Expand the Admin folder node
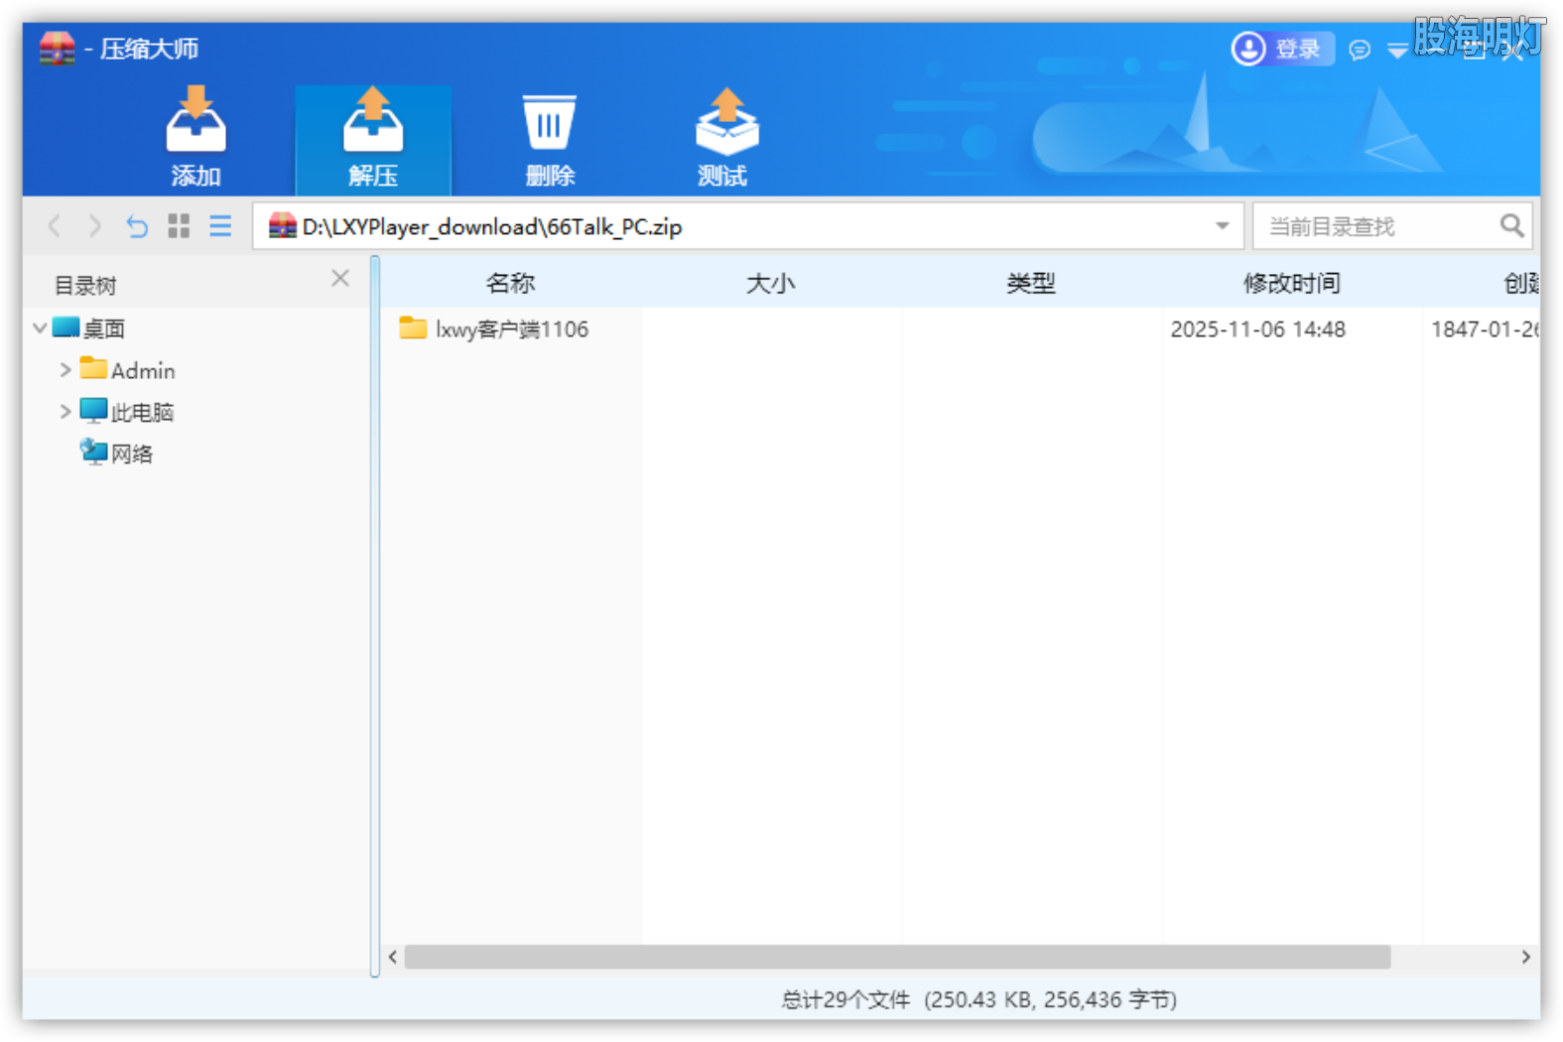Image resolution: width=1563 pixels, height=1042 pixels. 65,370
